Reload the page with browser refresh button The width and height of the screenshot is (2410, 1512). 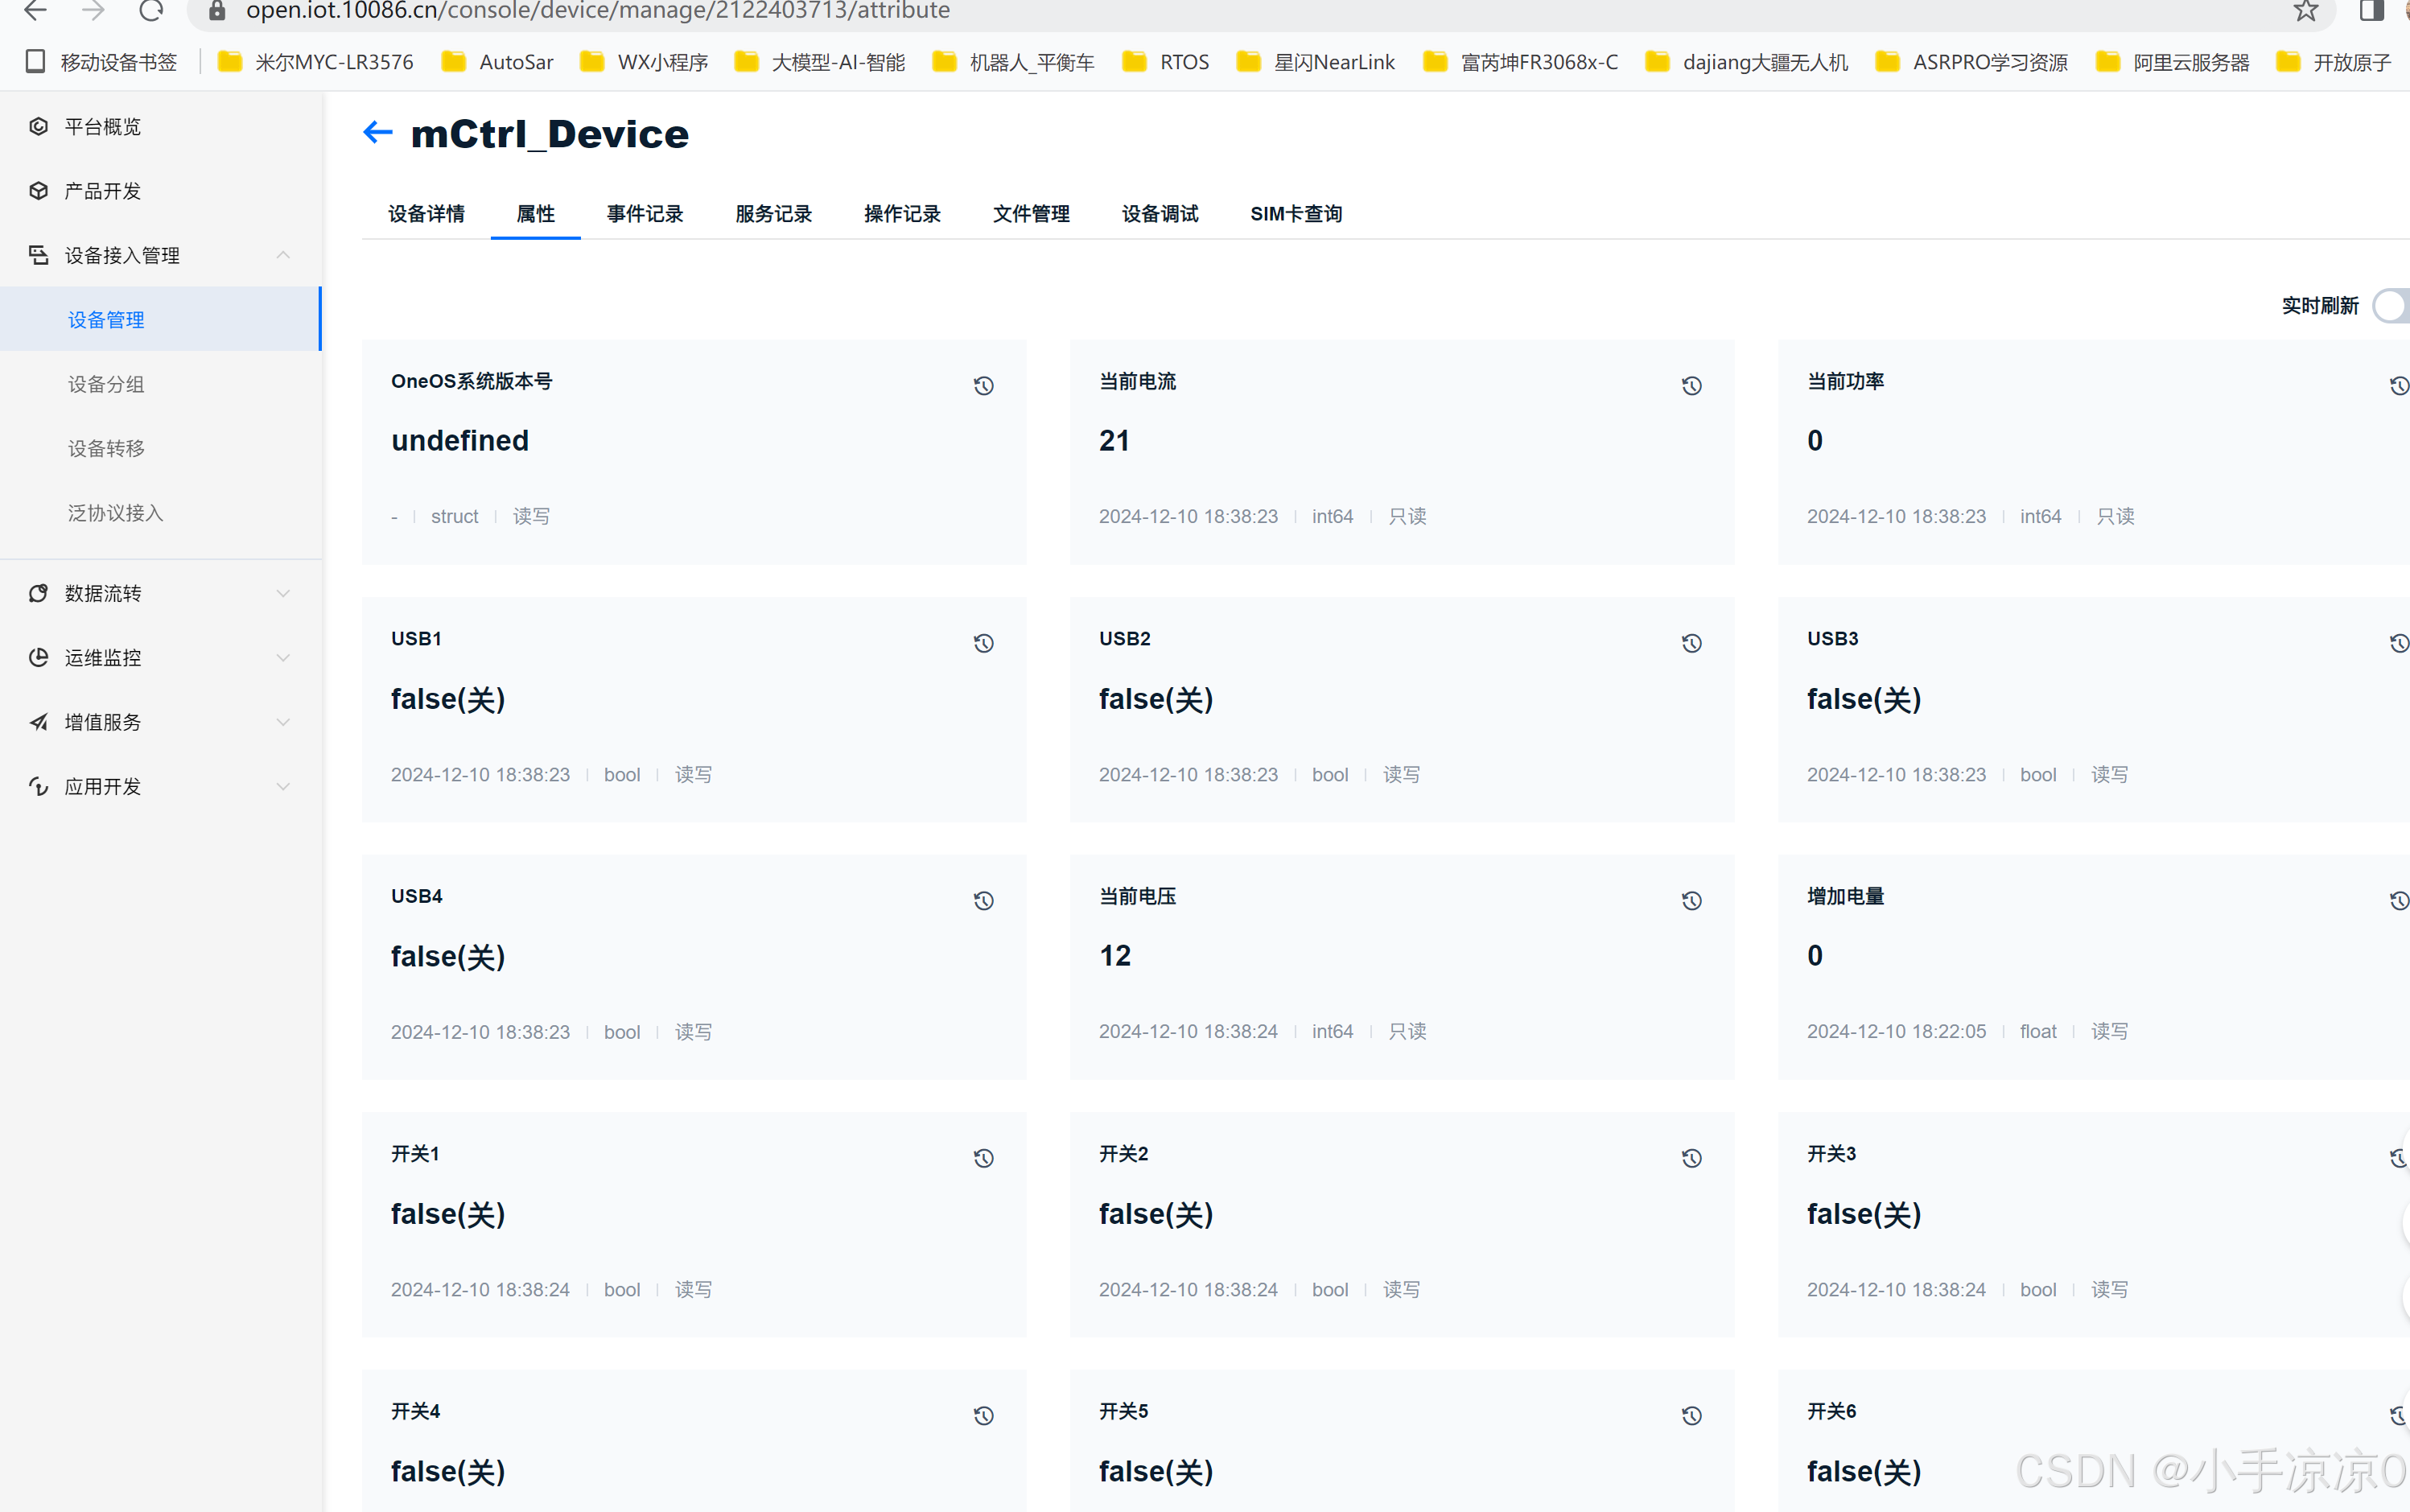[150, 11]
